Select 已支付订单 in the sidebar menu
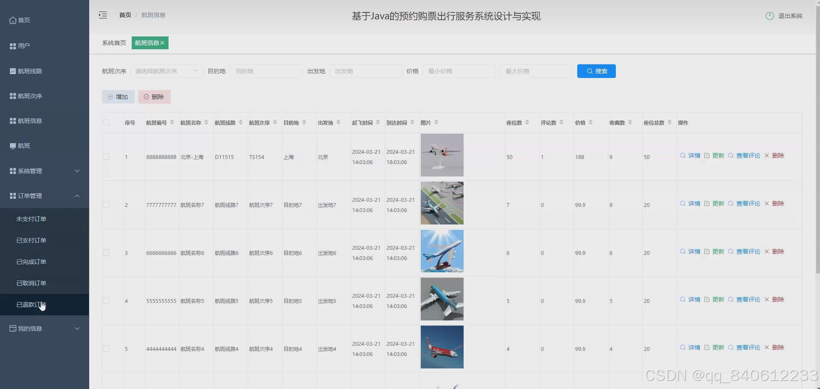 click(x=30, y=240)
